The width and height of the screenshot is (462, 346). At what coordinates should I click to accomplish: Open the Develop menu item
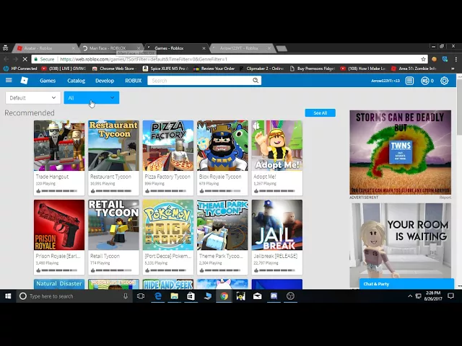105,81
